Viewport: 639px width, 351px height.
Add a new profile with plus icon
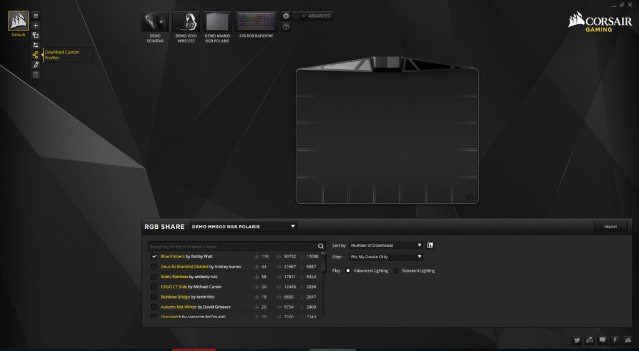pos(36,26)
